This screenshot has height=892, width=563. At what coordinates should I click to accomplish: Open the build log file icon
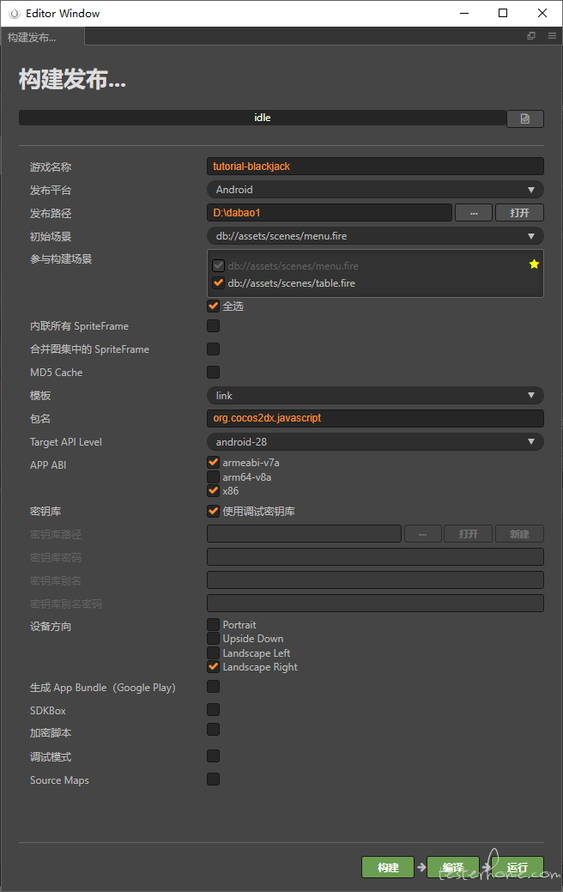point(525,118)
